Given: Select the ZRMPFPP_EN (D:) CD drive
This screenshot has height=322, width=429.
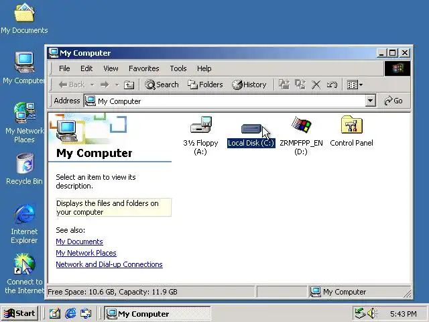Looking at the screenshot, I should [301, 125].
